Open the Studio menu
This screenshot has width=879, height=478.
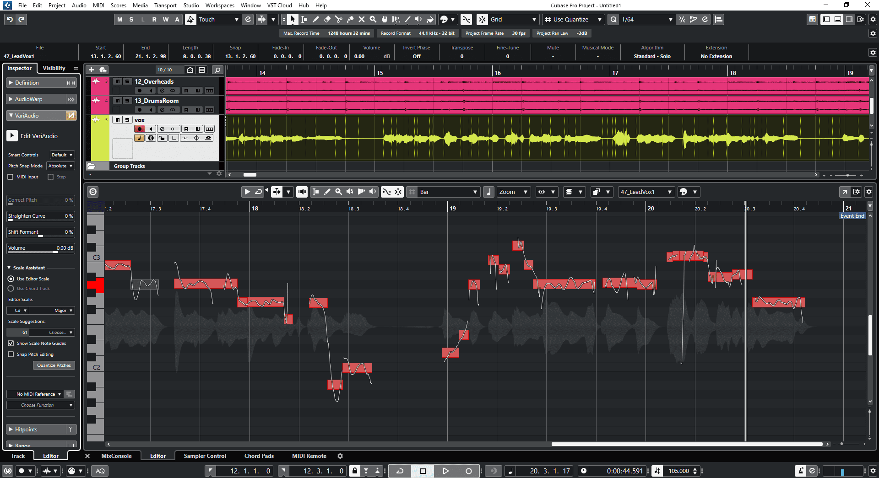click(x=191, y=5)
